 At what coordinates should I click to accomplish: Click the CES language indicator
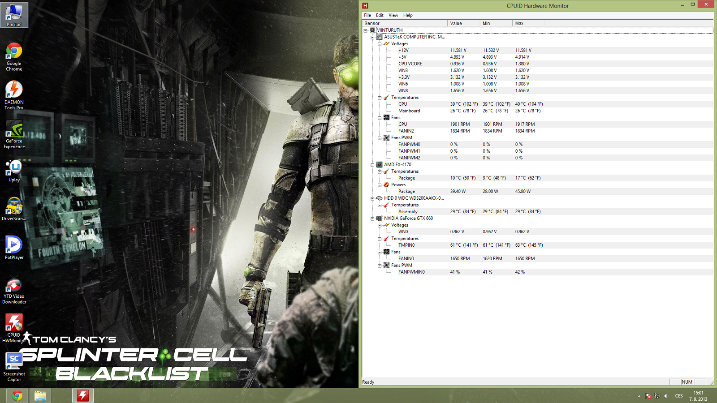coord(679,396)
